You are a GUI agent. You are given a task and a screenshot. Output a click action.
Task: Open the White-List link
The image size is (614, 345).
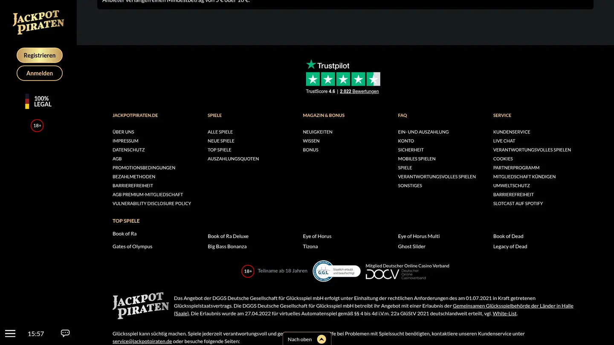point(504,313)
